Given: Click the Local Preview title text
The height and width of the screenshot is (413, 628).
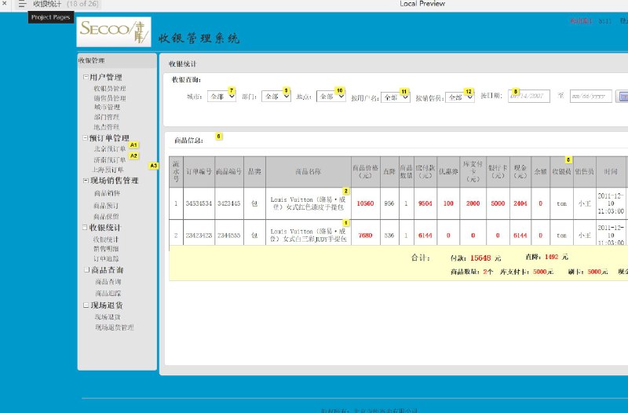Looking at the screenshot, I should pos(422,4).
